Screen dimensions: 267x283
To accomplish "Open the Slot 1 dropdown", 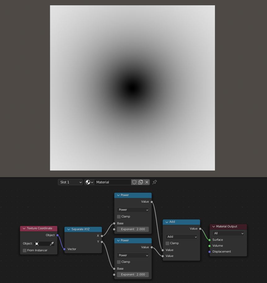I will 70,182.
